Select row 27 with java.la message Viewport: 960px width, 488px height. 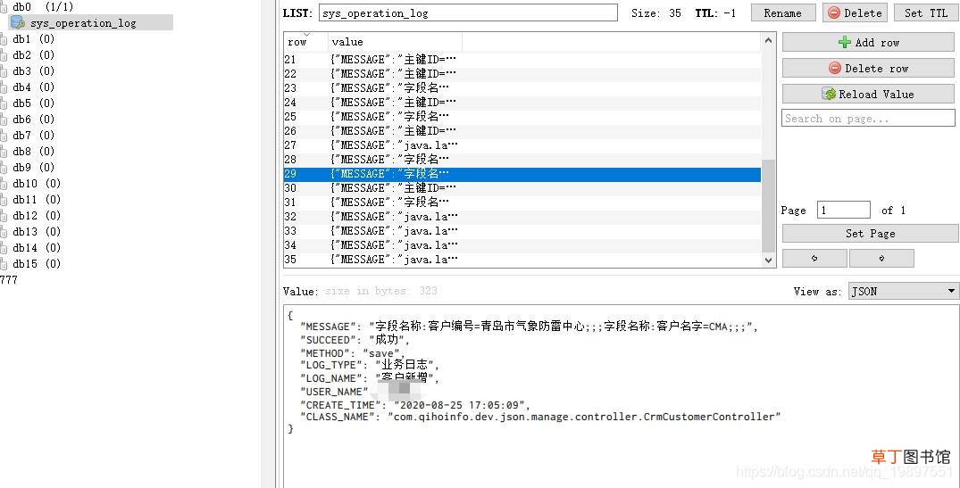[522, 145]
